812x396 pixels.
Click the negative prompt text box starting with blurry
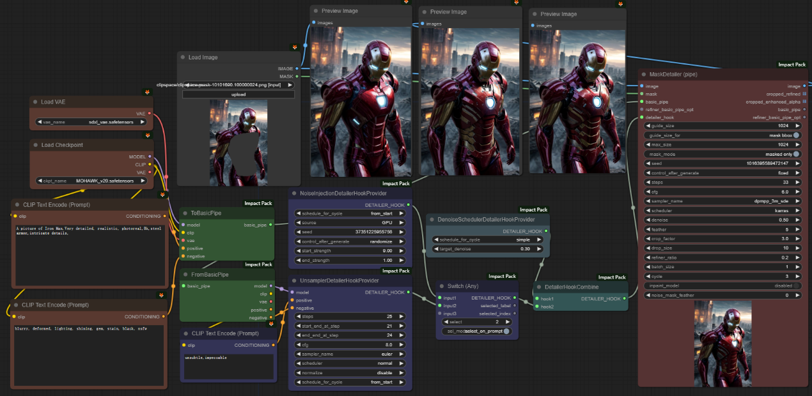[x=90, y=351]
